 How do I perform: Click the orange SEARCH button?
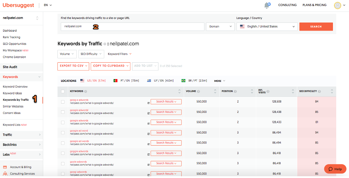pos(316,26)
